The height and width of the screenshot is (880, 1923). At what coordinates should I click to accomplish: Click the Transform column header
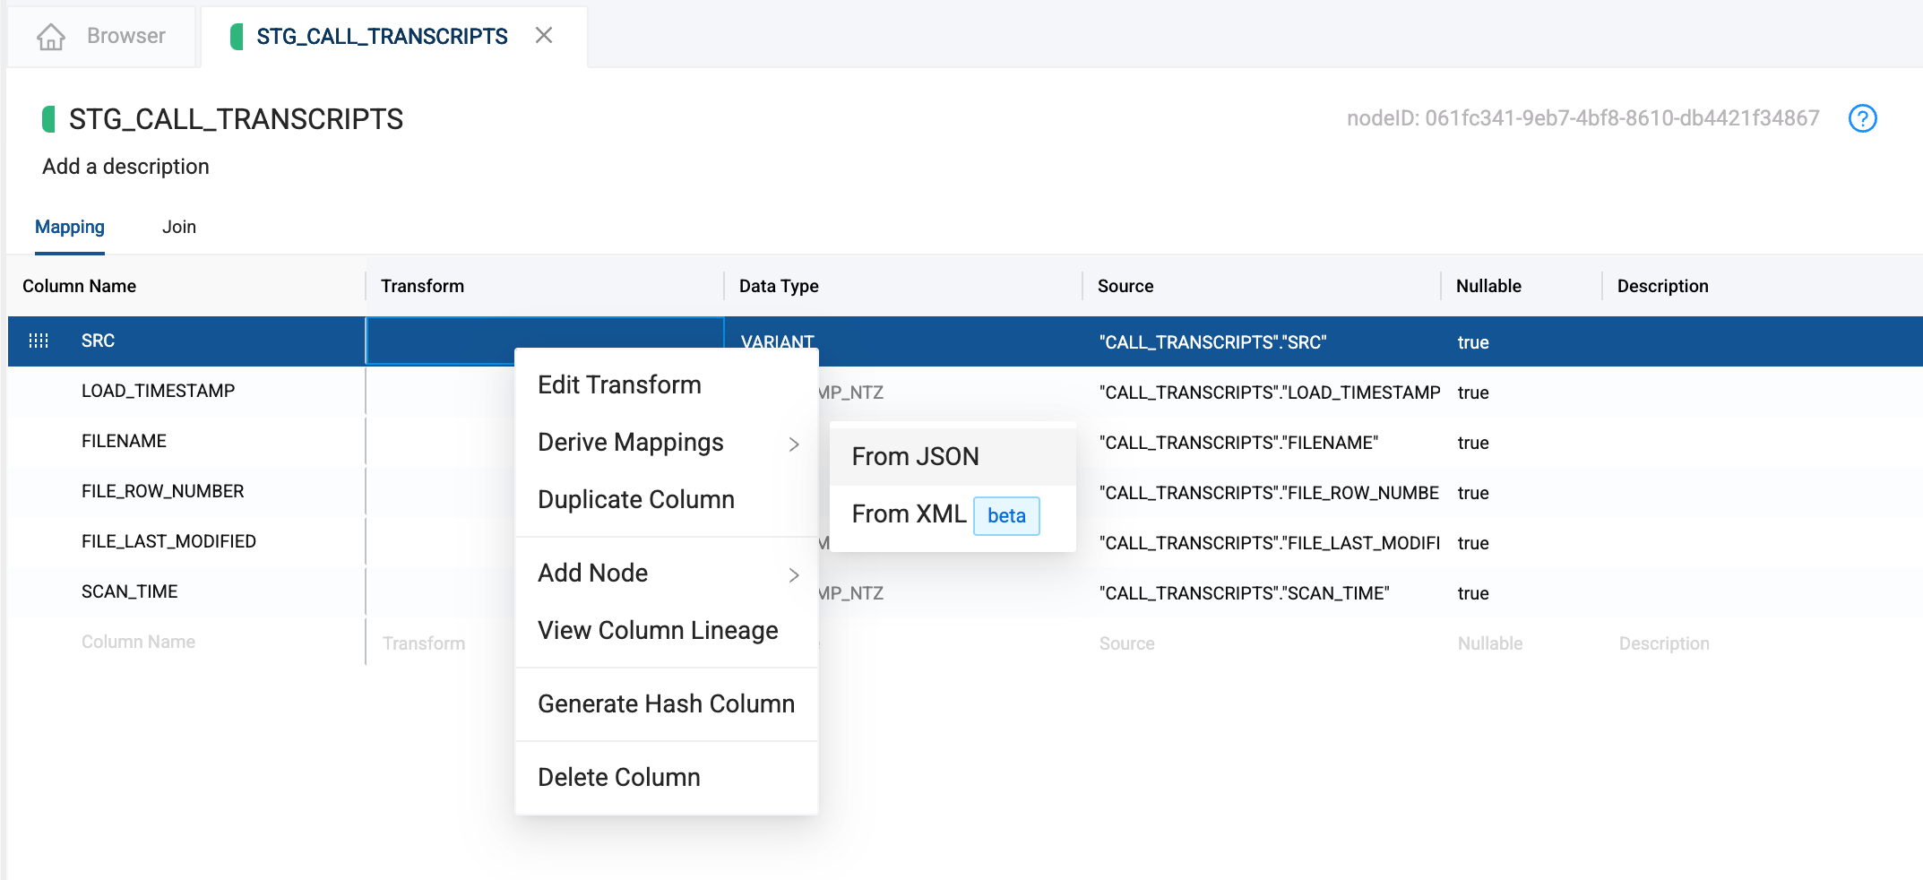coord(422,286)
